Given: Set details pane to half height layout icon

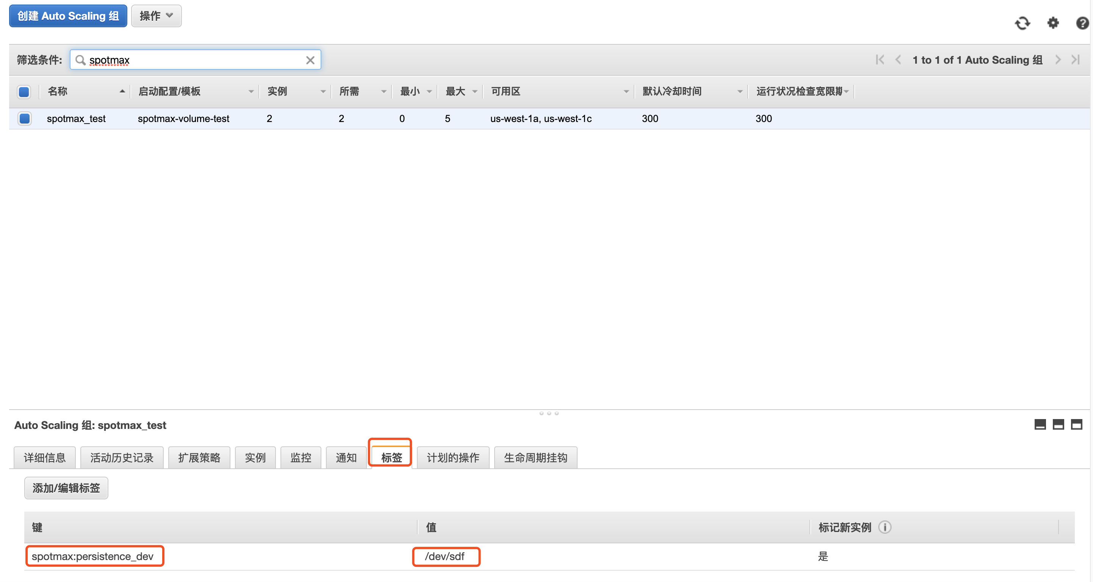Looking at the screenshot, I should point(1058,424).
